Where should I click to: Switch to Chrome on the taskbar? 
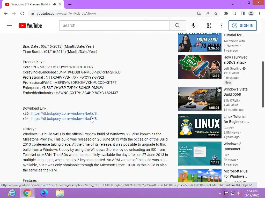point(27,193)
